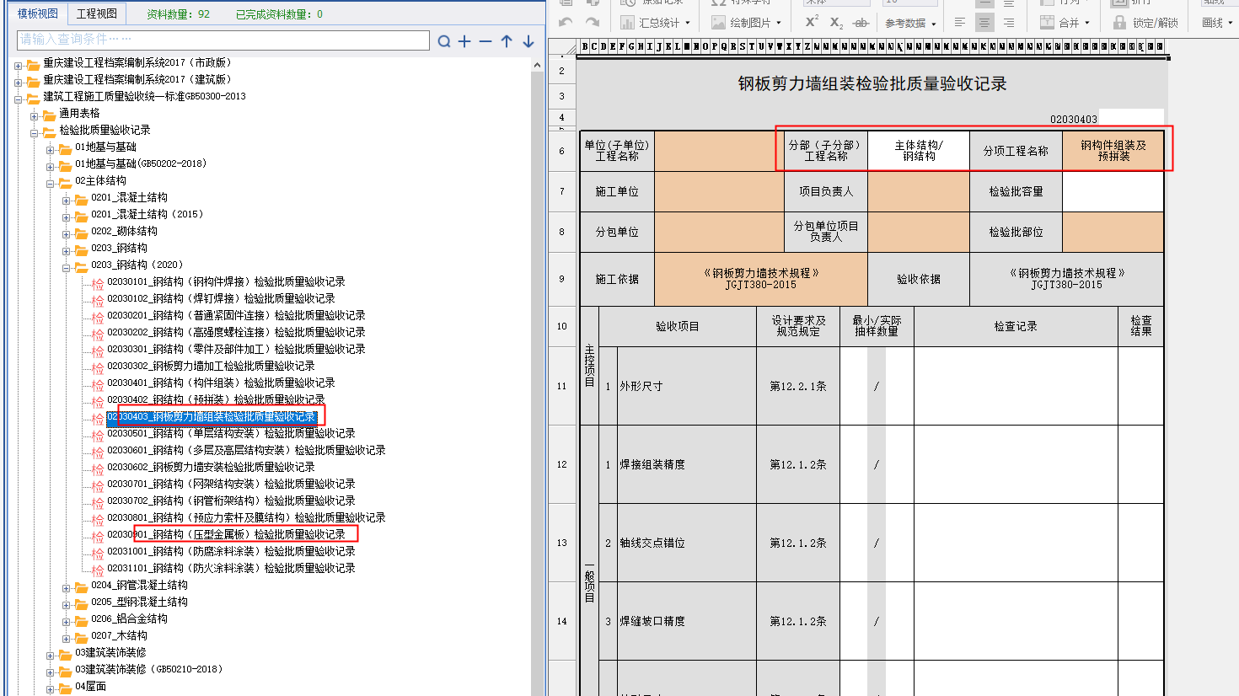Expand 重庆建设工程档案编制系统2017（市政版）node
The width and height of the screenshot is (1239, 696).
pyautogui.click(x=19, y=65)
